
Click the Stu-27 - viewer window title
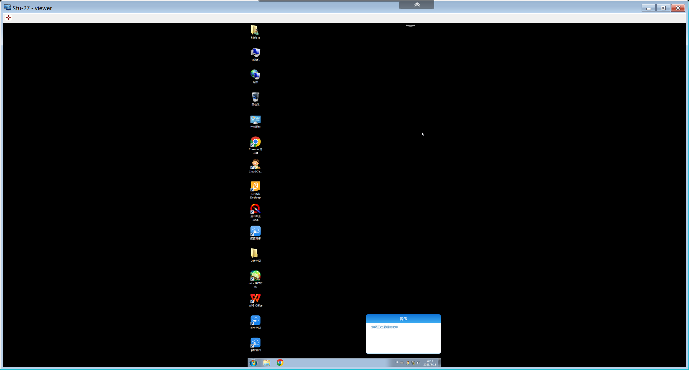tap(32, 8)
